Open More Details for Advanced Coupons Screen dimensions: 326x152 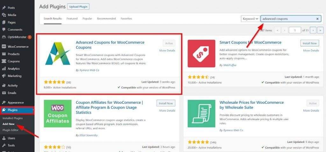167,50
